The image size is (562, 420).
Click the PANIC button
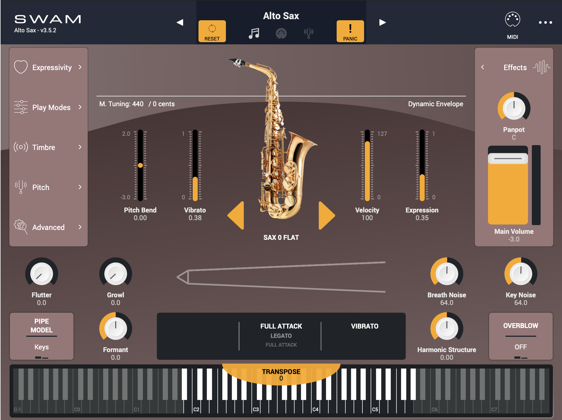(350, 31)
